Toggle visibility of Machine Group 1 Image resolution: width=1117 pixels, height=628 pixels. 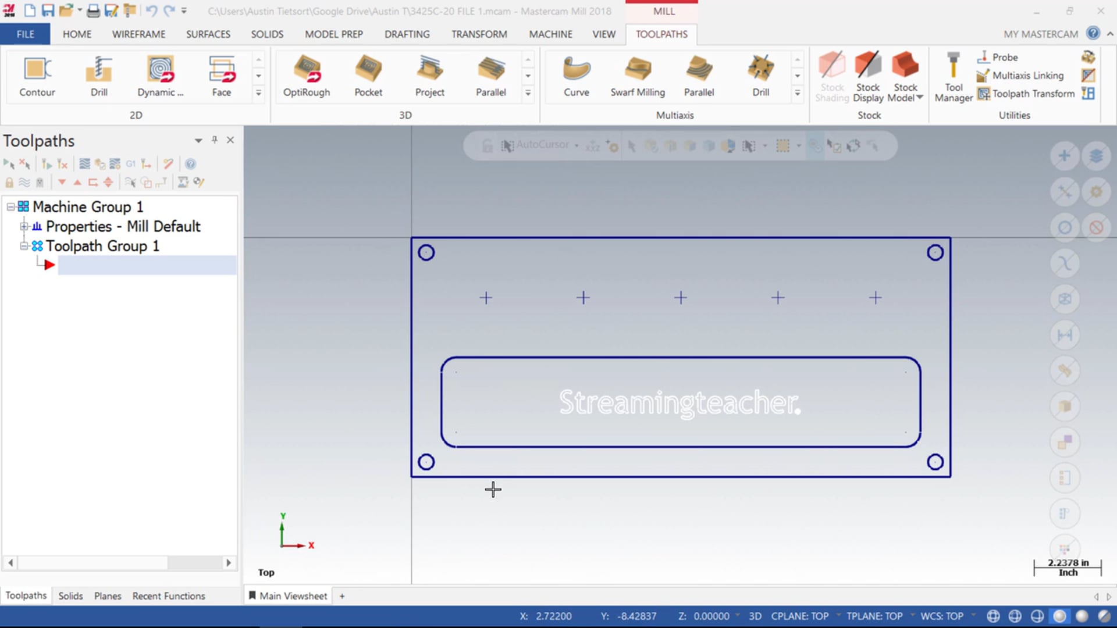click(10, 206)
